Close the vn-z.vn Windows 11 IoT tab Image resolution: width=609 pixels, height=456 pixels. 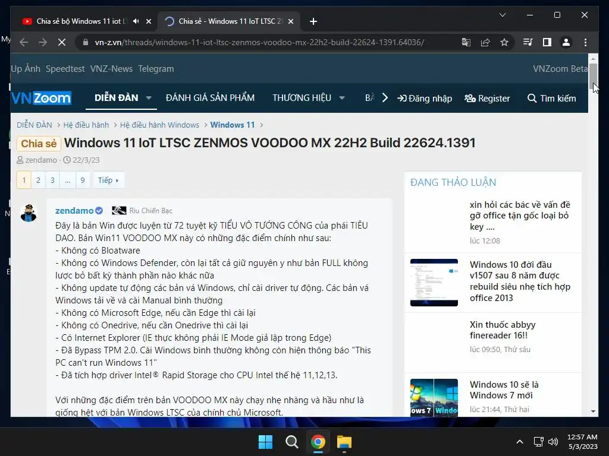[290, 21]
